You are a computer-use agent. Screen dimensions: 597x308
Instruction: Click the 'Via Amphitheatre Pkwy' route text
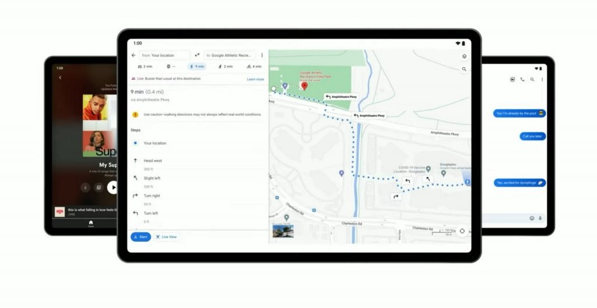tap(150, 100)
